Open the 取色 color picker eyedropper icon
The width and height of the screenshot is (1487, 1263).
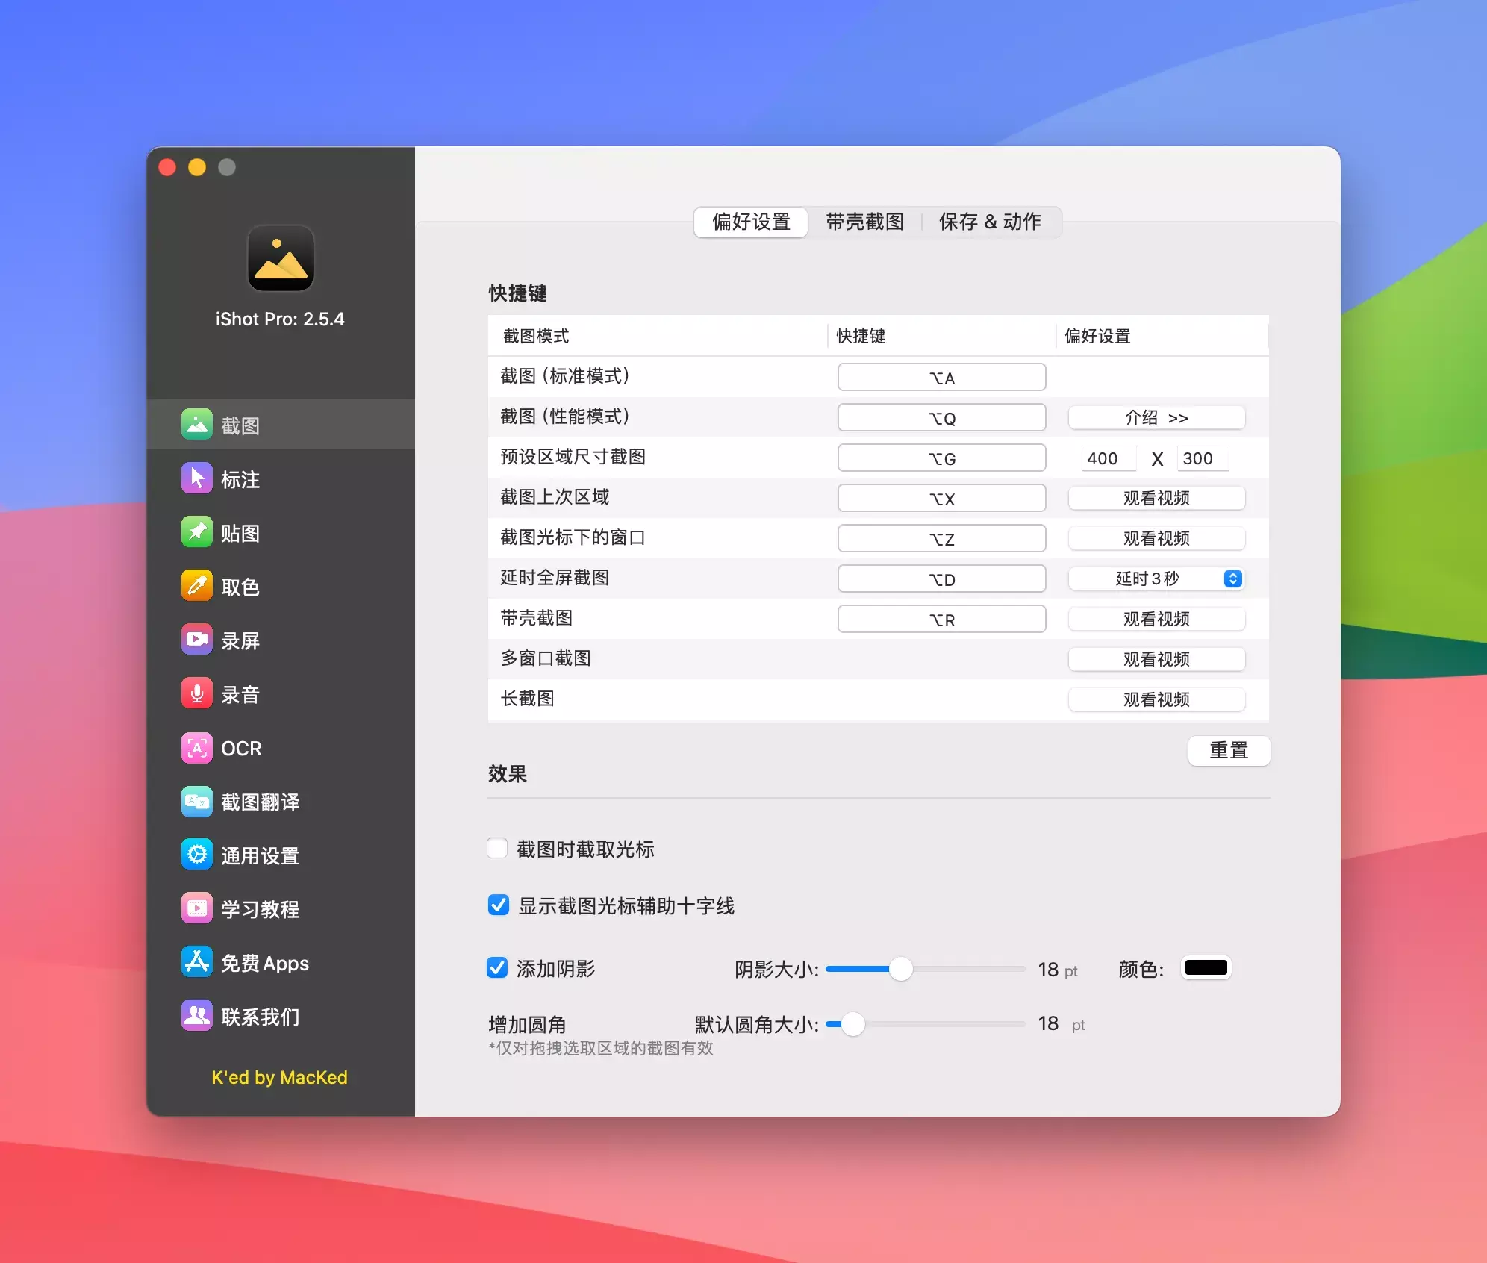pos(197,586)
